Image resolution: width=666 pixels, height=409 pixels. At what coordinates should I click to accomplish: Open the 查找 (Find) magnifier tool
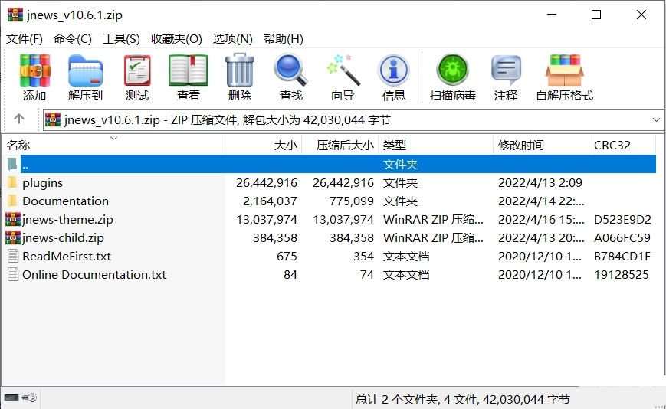290,70
